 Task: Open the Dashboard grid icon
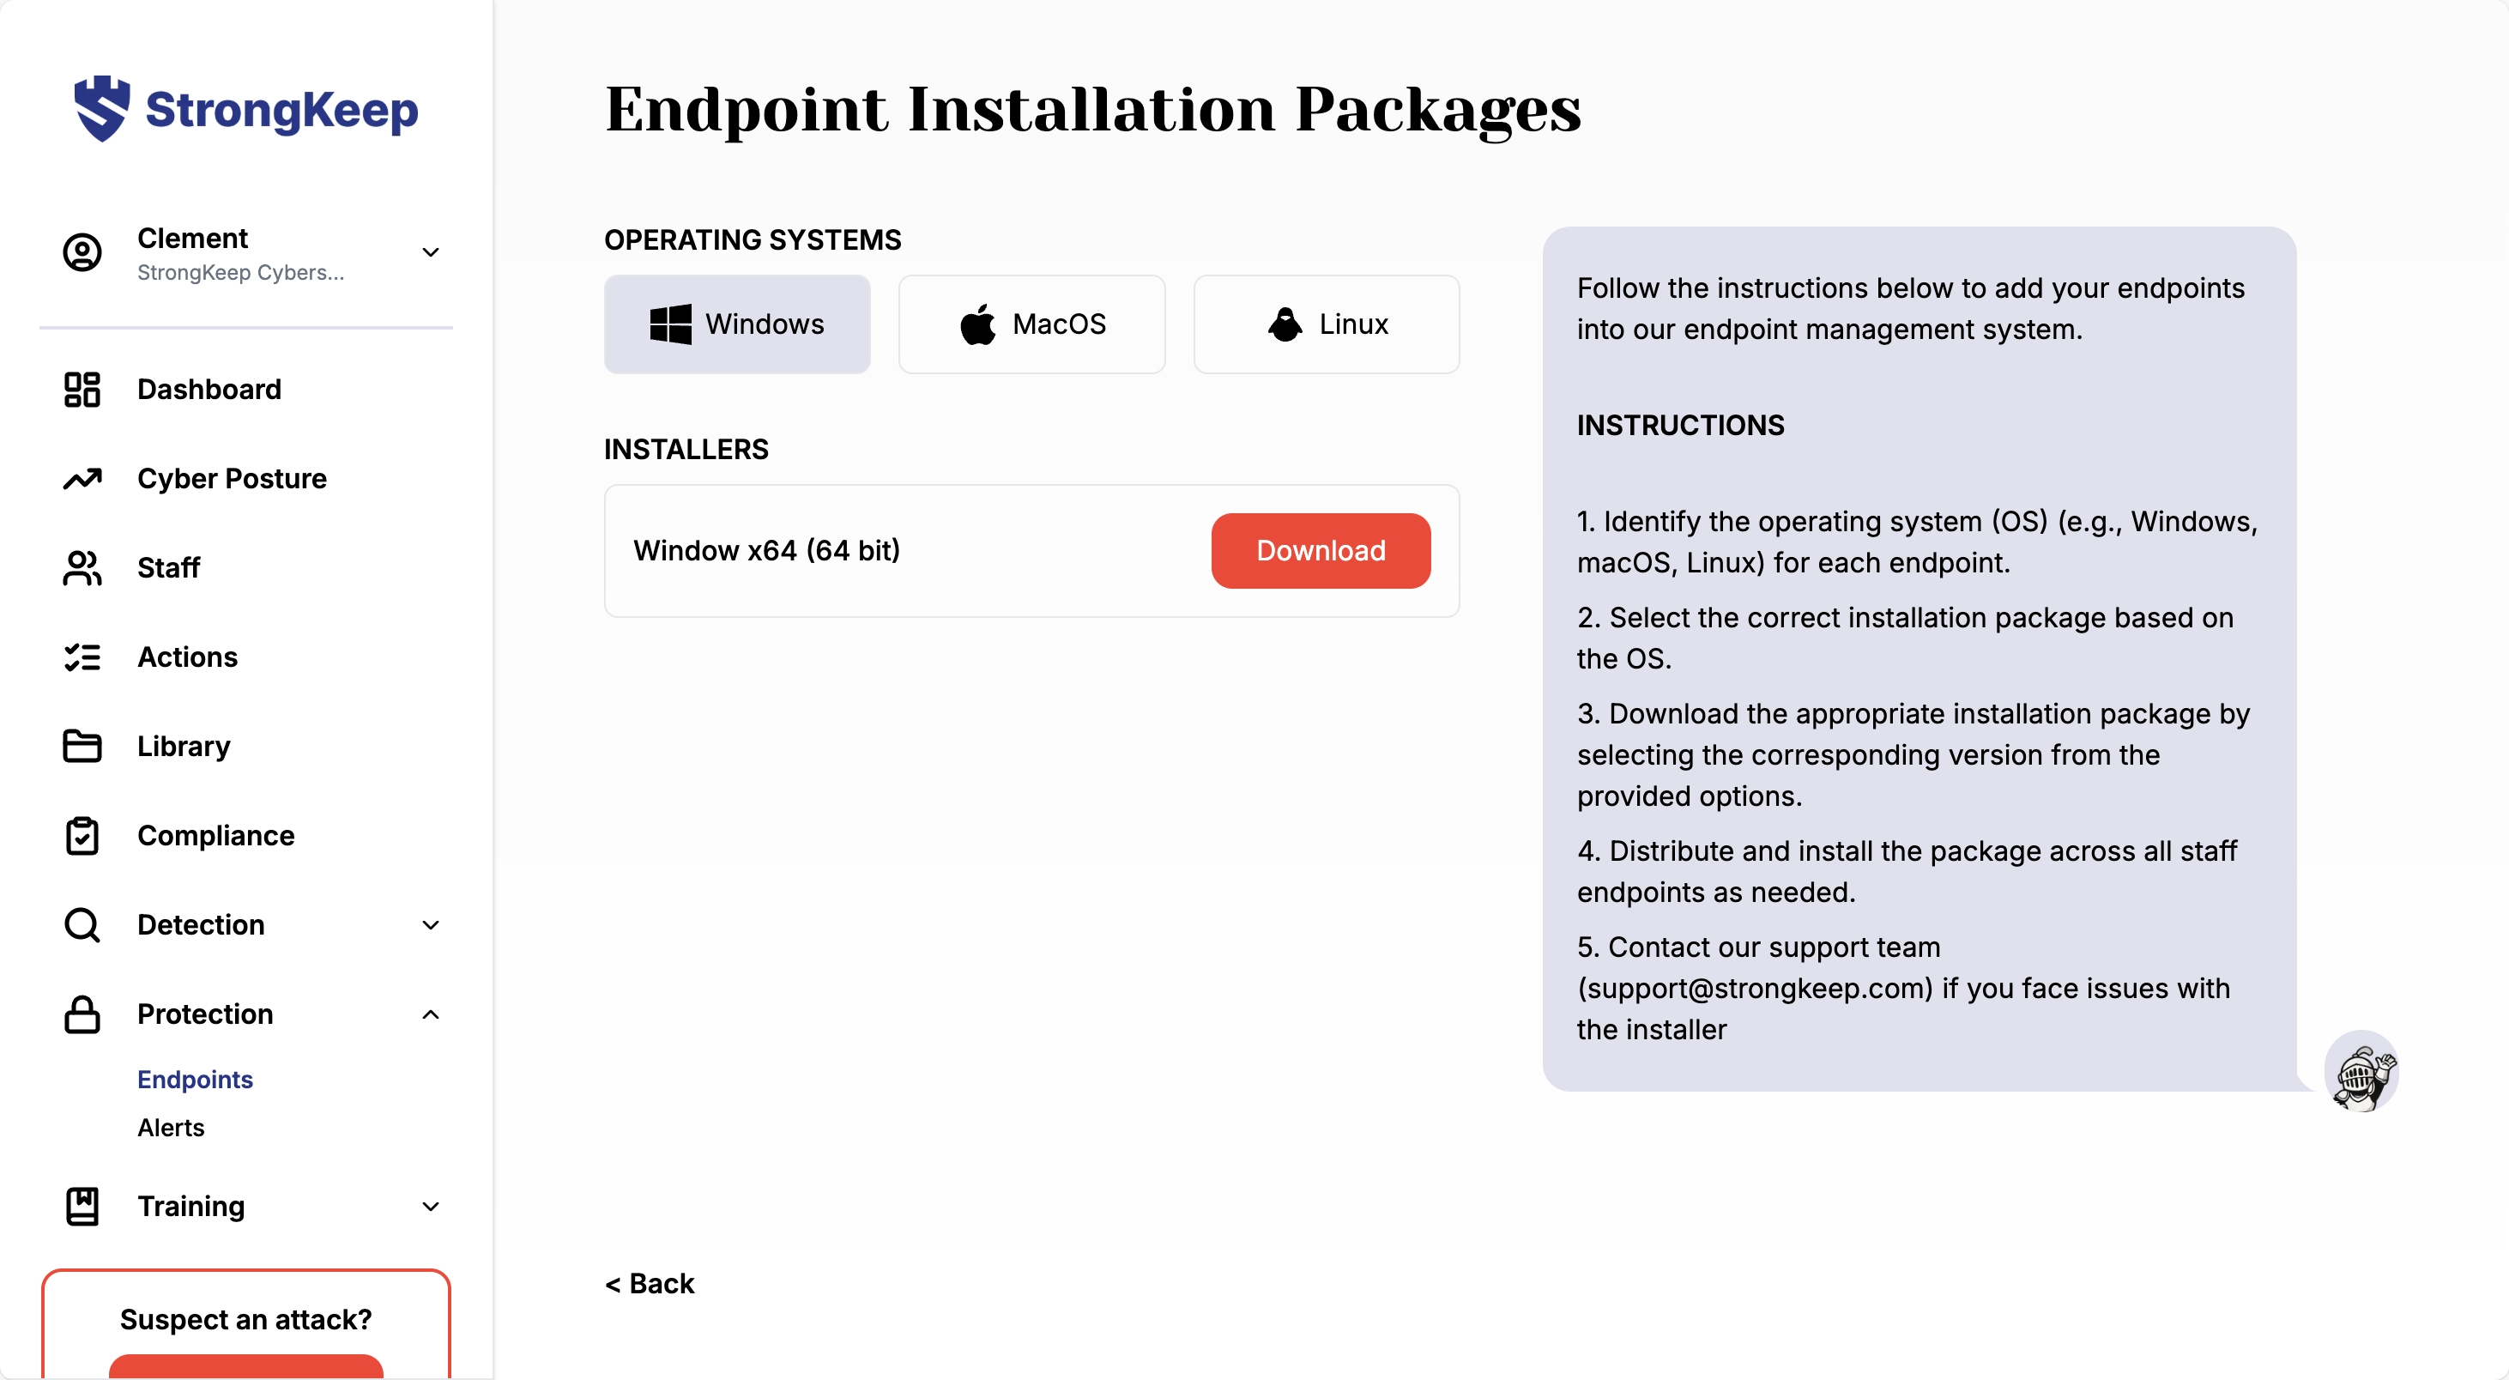click(x=82, y=390)
